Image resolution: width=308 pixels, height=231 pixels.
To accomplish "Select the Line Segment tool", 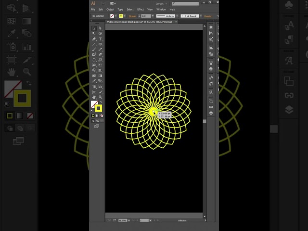I will pos(94,44).
